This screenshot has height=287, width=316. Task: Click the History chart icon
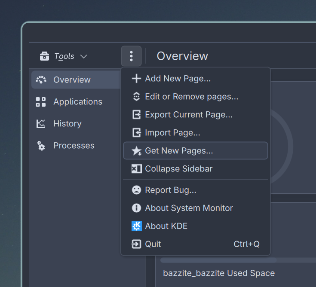(x=41, y=124)
